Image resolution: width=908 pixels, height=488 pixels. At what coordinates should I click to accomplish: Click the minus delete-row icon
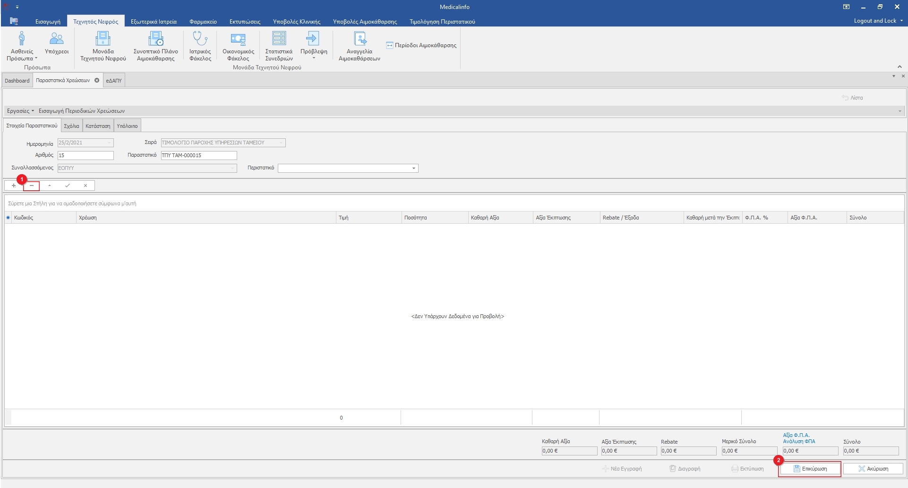[x=32, y=185]
